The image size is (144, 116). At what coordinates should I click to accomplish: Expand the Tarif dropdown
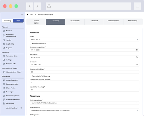pyautogui.click(x=84, y=39)
